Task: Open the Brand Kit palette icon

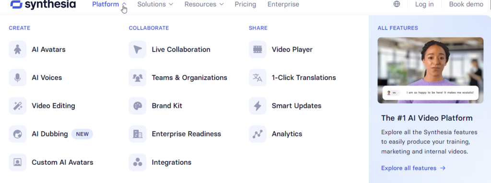Action: 138,106
